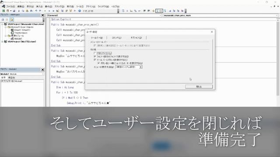Click the Break pause toolbar icon
Image resolution: width=280 pixels, height=157 pixels.
49,11
